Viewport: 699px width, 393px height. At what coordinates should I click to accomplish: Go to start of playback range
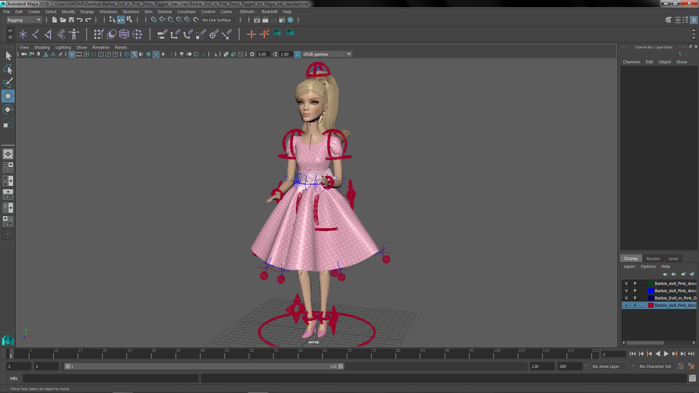[x=632, y=354]
